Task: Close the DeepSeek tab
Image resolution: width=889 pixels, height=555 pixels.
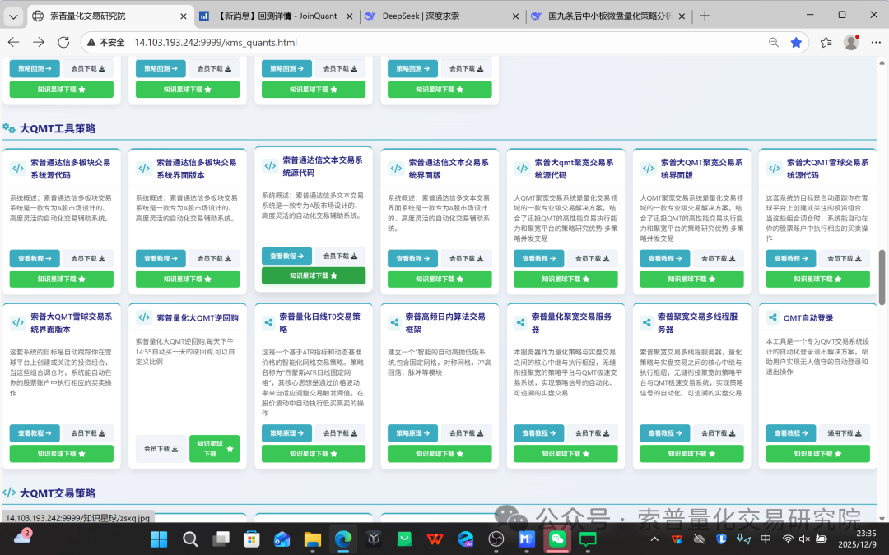Action: pyautogui.click(x=515, y=16)
